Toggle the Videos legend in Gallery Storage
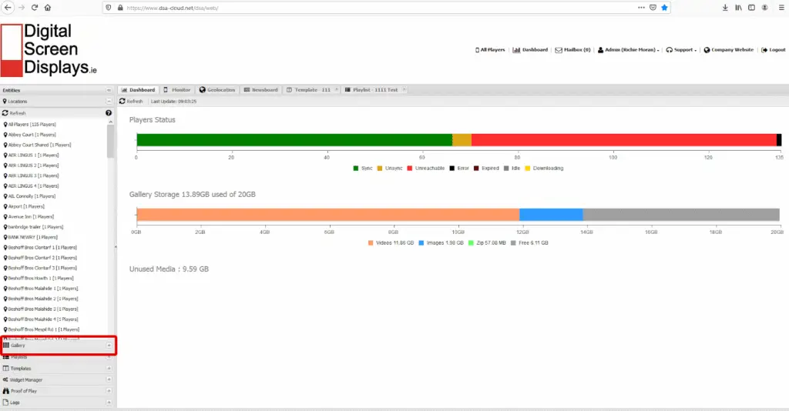789x411 pixels. coord(391,242)
